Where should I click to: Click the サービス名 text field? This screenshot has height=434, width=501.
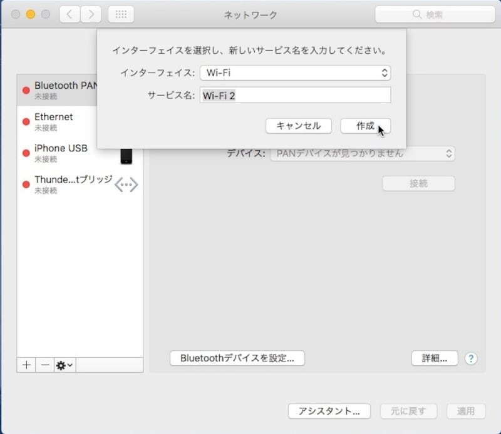point(295,95)
